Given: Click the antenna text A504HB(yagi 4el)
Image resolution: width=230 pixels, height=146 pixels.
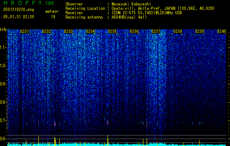Looking at the screenshot, I should [129, 17].
